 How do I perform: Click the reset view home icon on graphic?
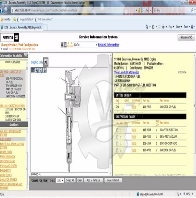[x=45, y=70]
